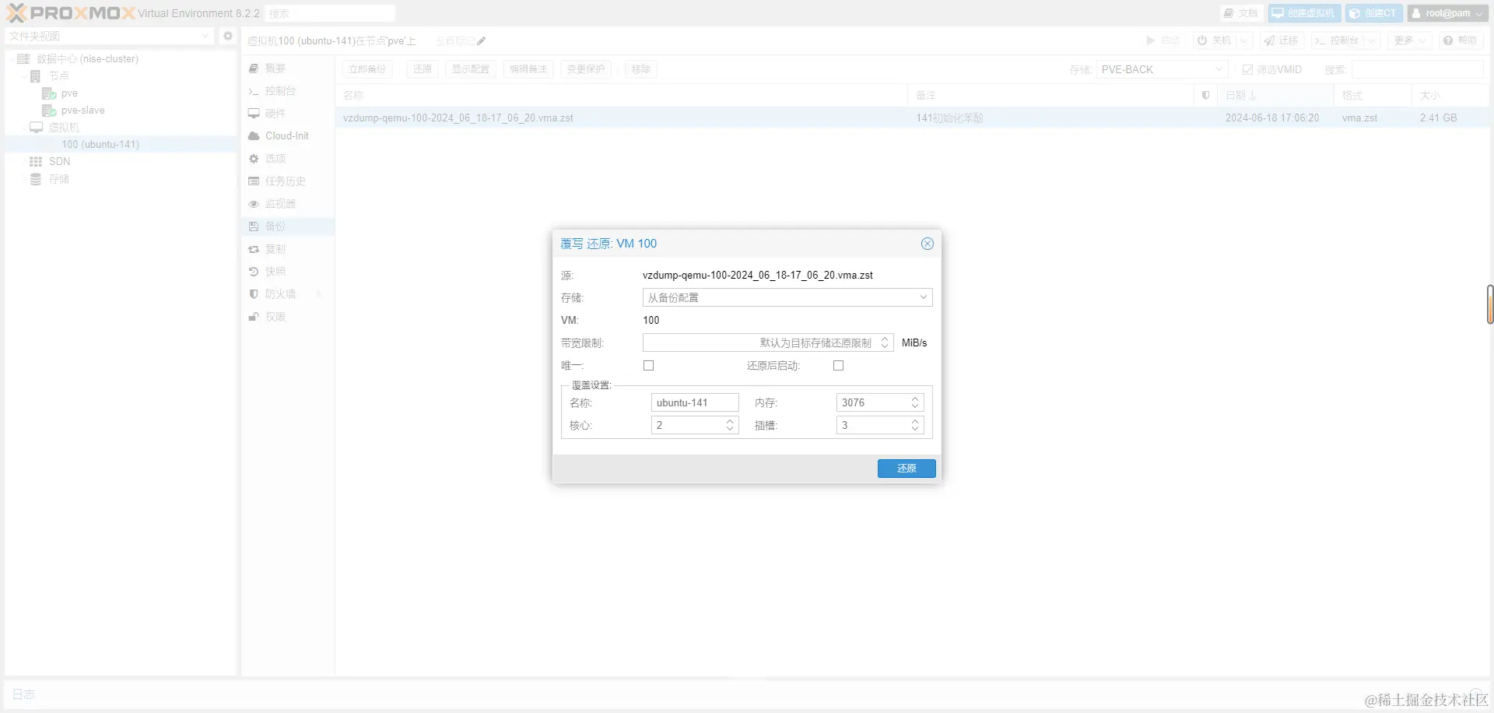Image resolution: width=1494 pixels, height=713 pixels.
Task: Expand the arrow beside top 控制台 button
Action: point(1372,40)
